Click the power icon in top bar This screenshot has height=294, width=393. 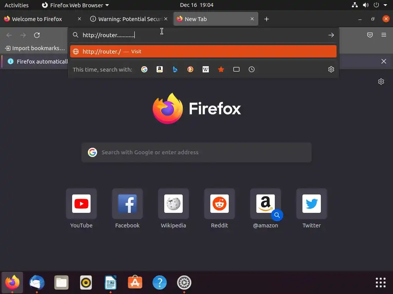(x=376, y=5)
